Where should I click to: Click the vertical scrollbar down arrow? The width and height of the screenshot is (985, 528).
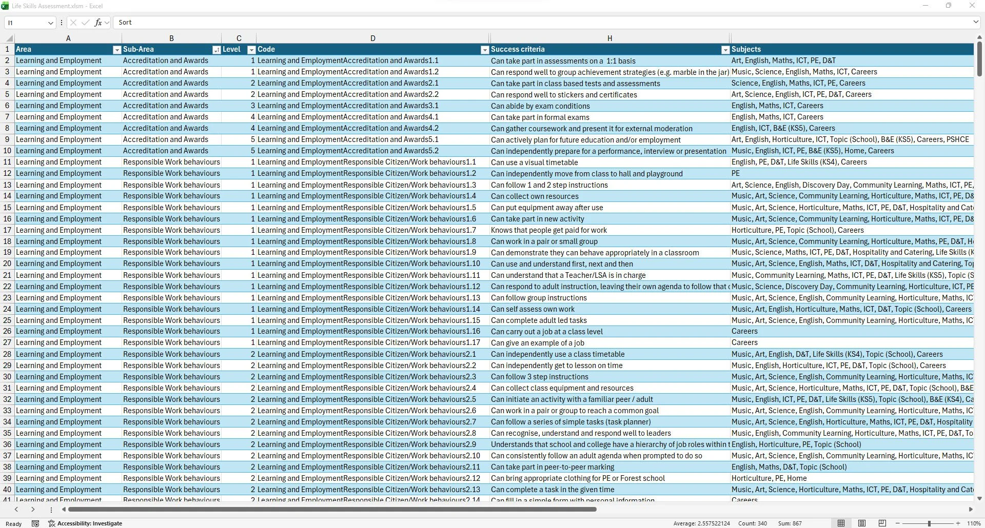coord(979,498)
